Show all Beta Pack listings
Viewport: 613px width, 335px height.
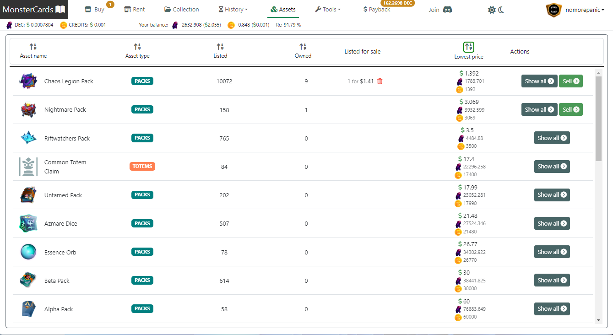point(552,280)
